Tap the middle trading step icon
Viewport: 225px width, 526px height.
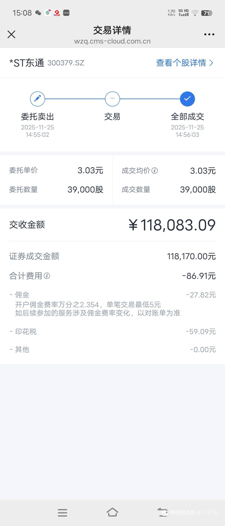tap(112, 99)
